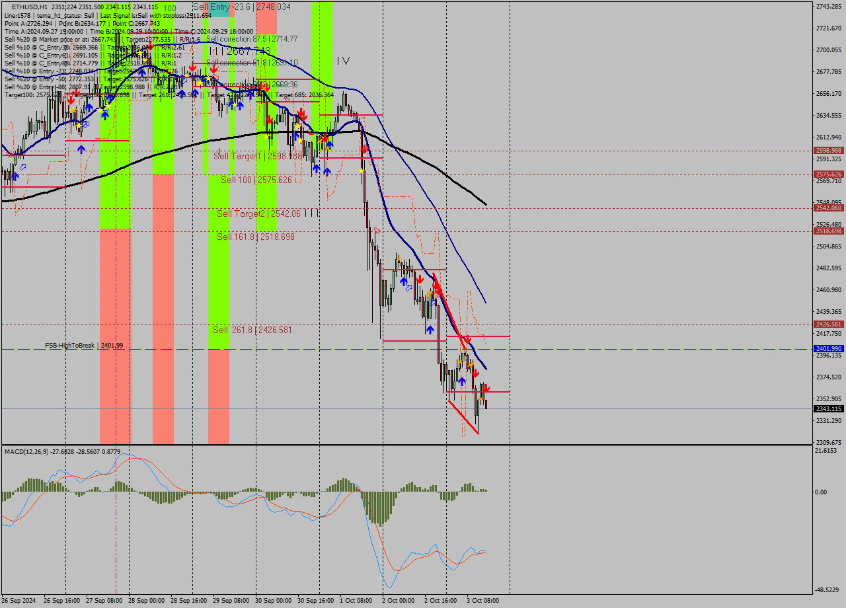
Task: Click the 2374.520 value on price scale
Action: point(829,377)
